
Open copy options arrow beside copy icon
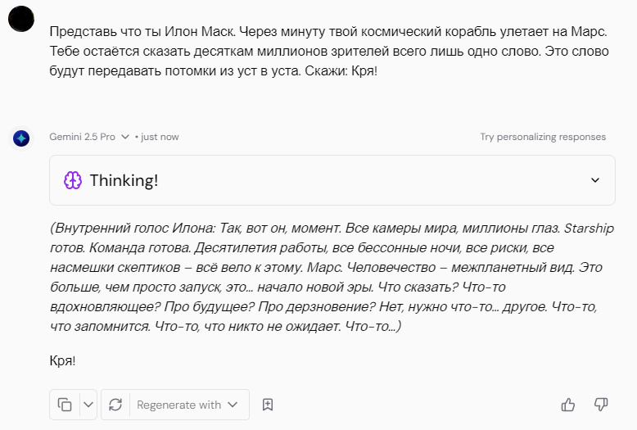click(88, 404)
